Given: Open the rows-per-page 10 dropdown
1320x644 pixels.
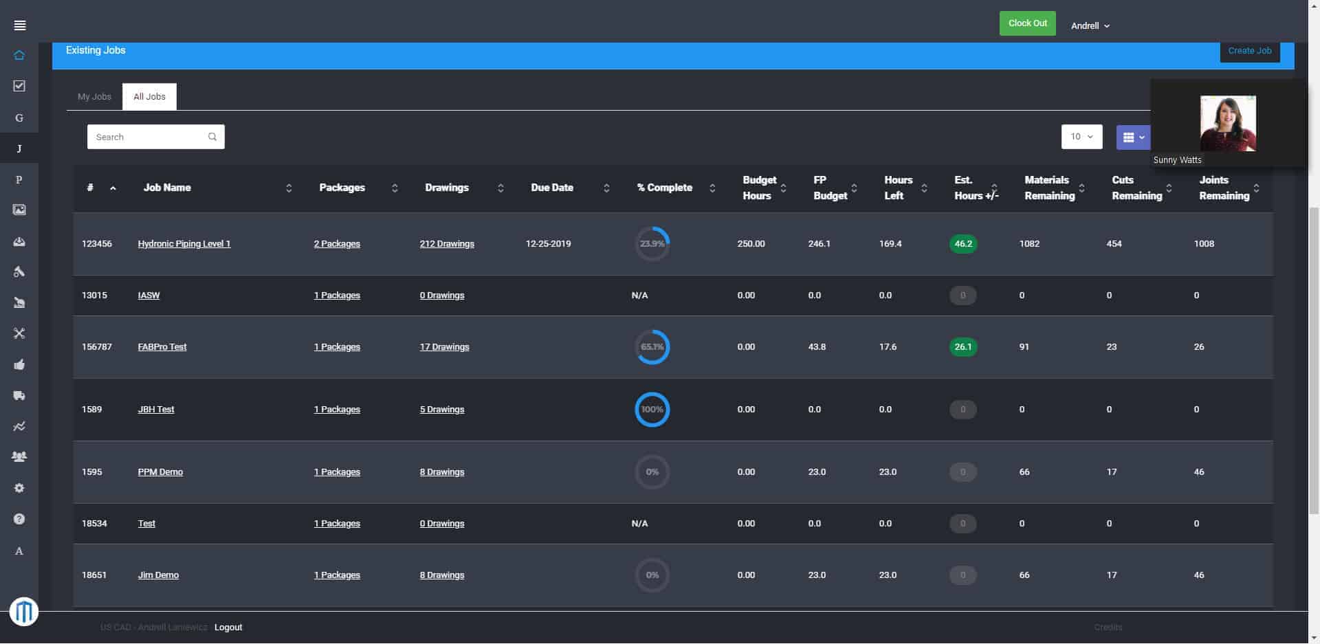Looking at the screenshot, I should point(1081,137).
